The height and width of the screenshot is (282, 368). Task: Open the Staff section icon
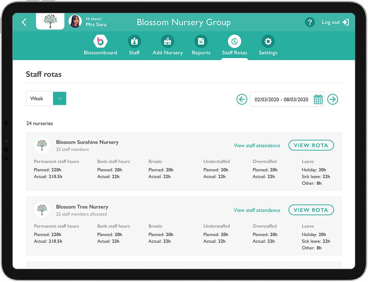[x=134, y=41]
